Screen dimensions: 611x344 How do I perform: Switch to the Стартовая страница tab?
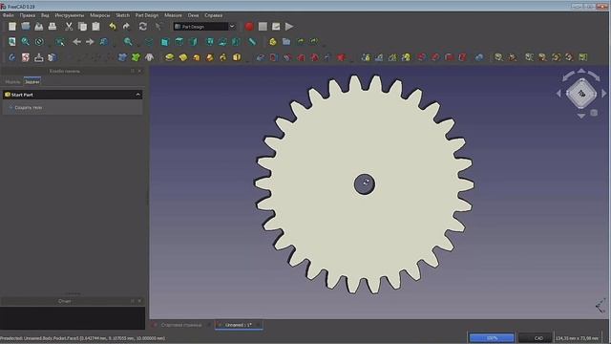point(181,325)
